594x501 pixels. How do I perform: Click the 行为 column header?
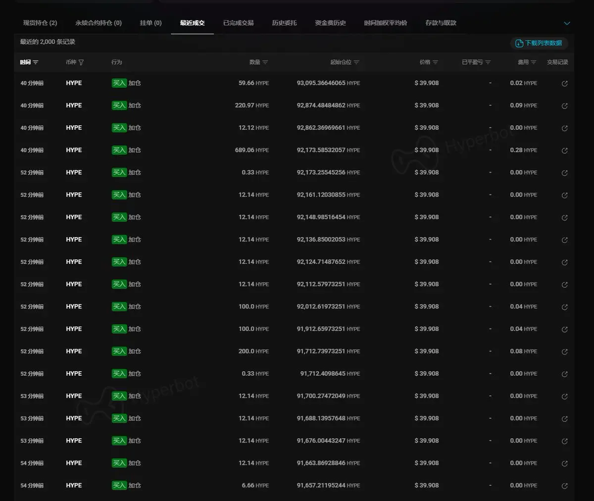tap(117, 62)
